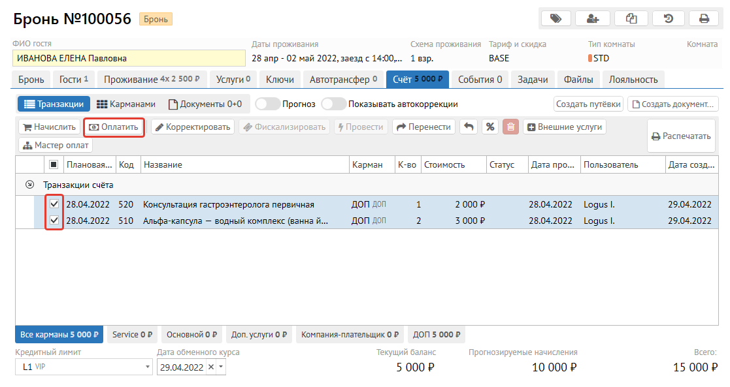Open booking history clock icon
Viewport: 730px width, 387px height.
(x=668, y=19)
